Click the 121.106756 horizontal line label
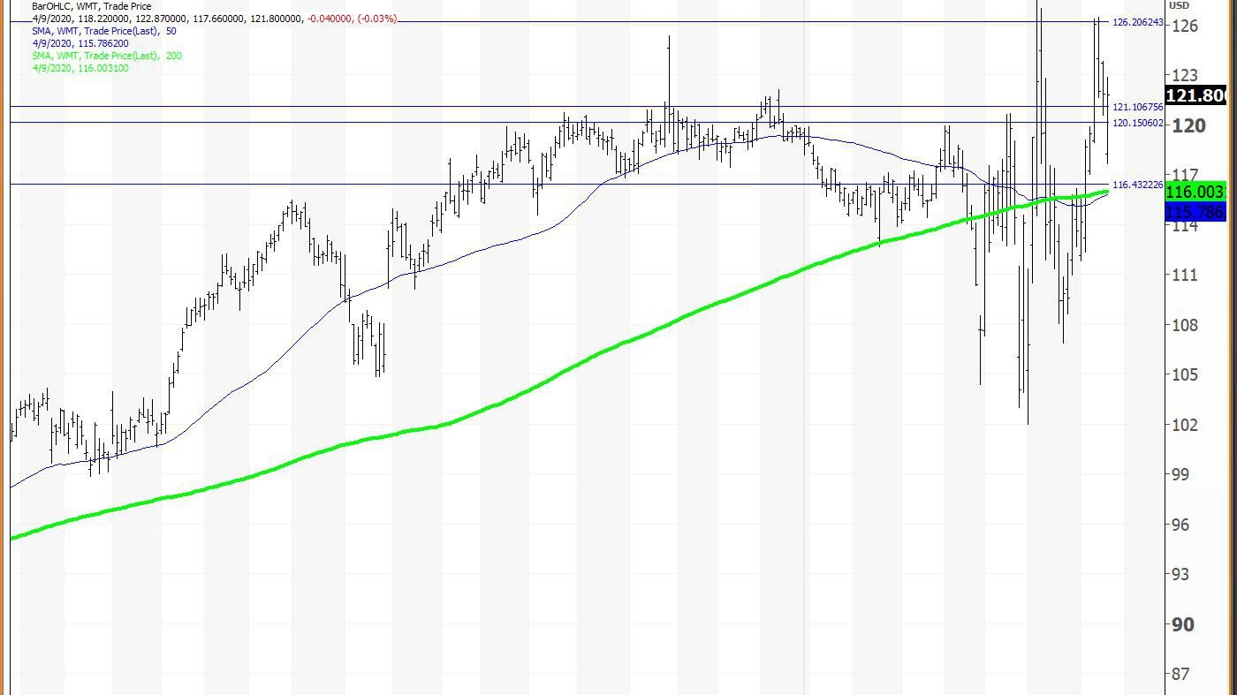 (1138, 107)
